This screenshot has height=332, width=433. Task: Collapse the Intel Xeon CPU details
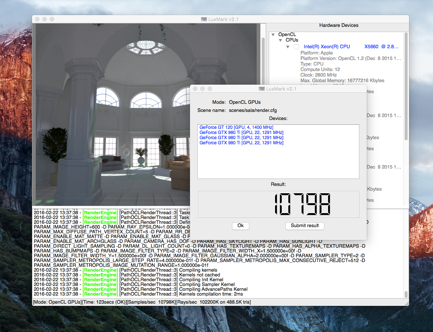pos(288,47)
